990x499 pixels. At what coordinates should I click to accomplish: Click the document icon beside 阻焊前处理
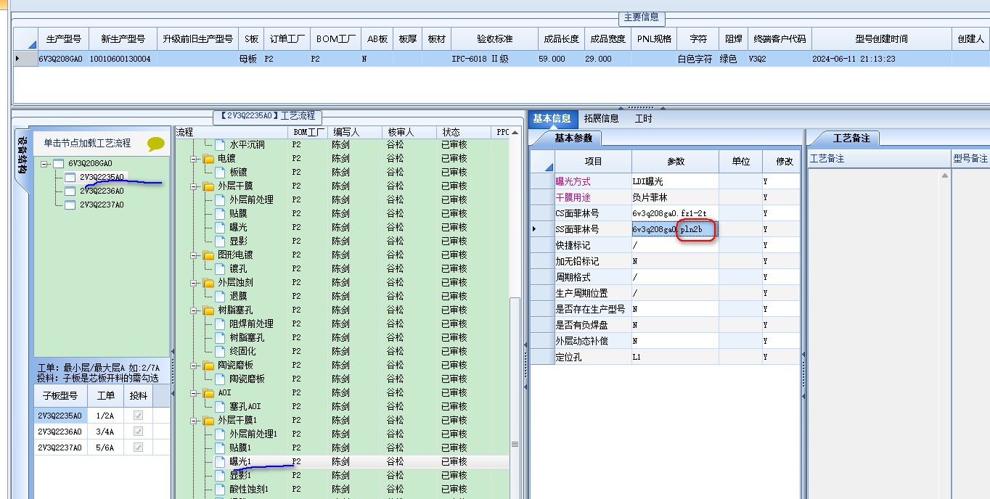coord(221,323)
